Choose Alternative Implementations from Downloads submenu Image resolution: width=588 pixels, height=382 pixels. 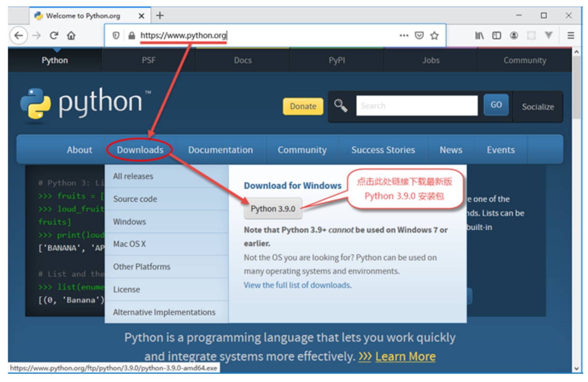[167, 312]
